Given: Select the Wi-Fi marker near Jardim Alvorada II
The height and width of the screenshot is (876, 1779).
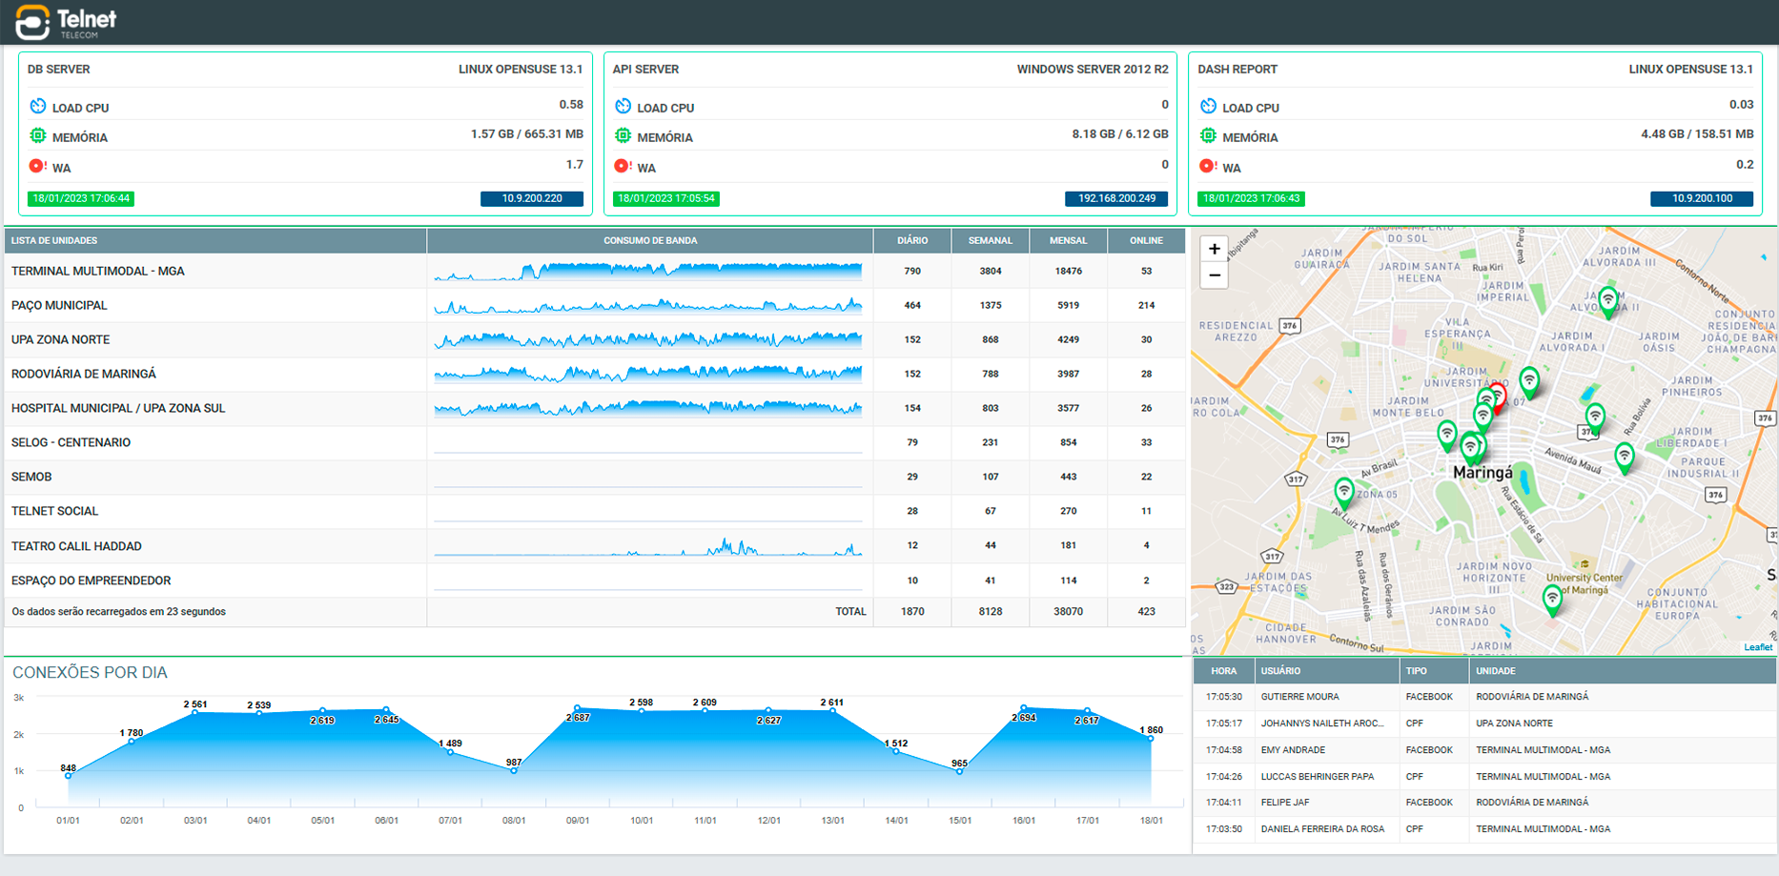Looking at the screenshot, I should 1608,302.
